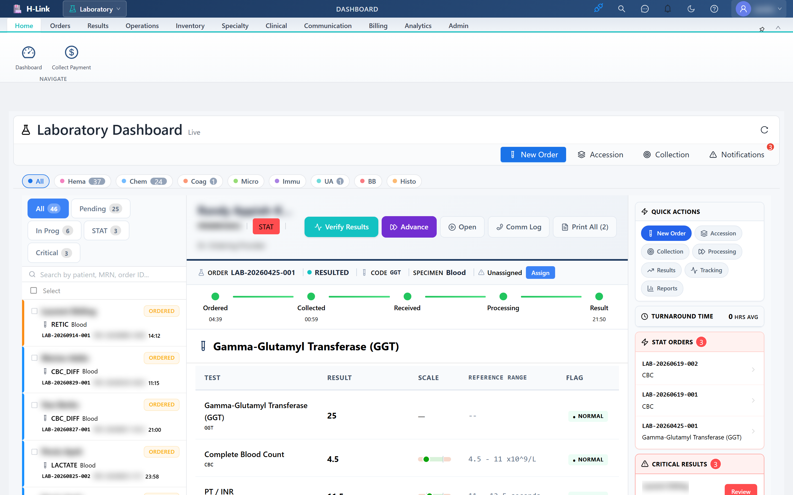The image size is (793, 495).
Task: Open the chat messages icon
Action: 645,9
